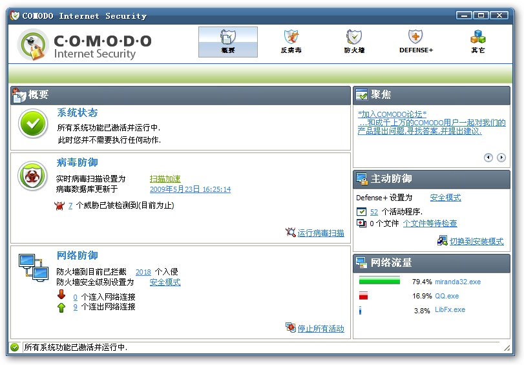This screenshot has height=365, width=524.
Task: Click the green up arrow outbound connections icon
Action: point(61,308)
